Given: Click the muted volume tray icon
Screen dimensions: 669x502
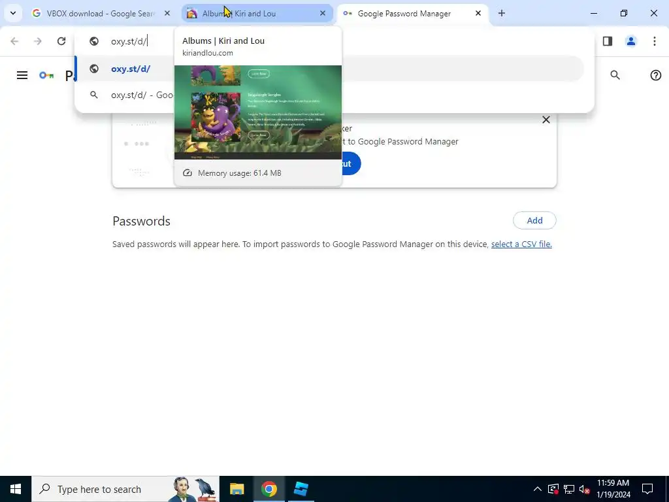Looking at the screenshot, I should tap(585, 489).
